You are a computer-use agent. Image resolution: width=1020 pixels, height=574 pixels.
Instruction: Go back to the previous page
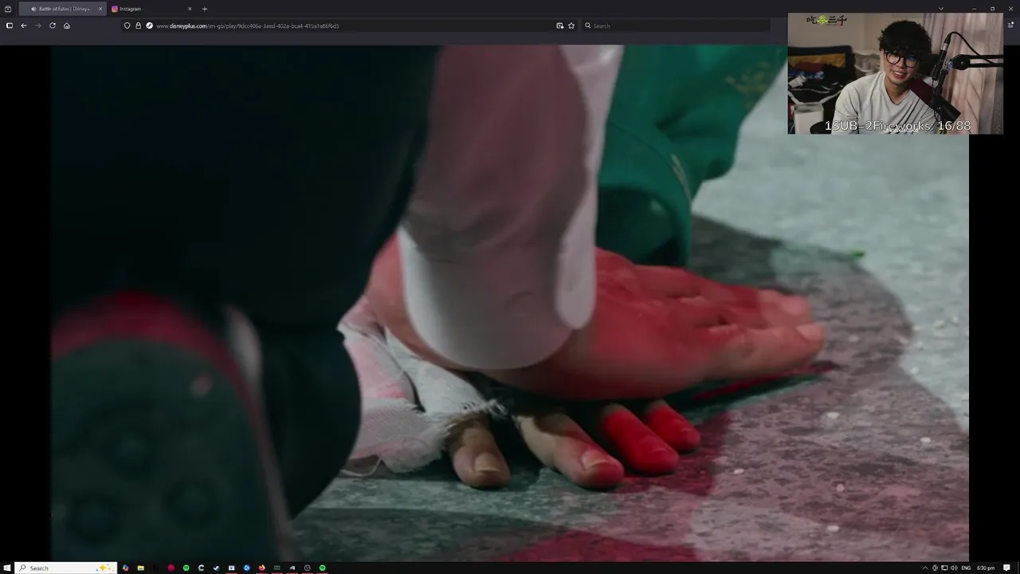24,26
